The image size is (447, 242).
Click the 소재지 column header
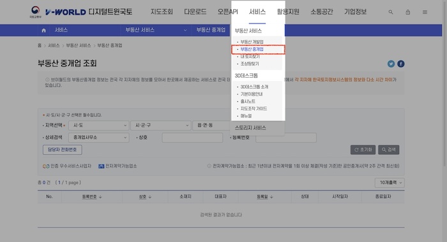pyautogui.click(x=186, y=197)
